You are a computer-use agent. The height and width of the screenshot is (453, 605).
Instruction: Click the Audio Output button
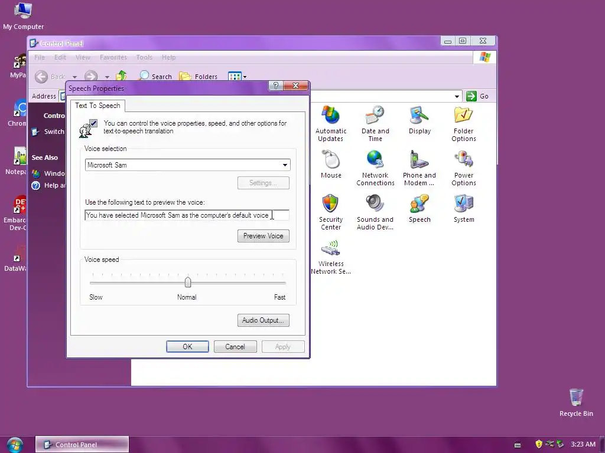click(x=263, y=320)
